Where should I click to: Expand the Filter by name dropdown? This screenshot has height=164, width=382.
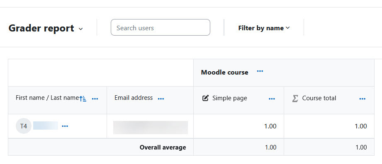pyautogui.click(x=264, y=28)
